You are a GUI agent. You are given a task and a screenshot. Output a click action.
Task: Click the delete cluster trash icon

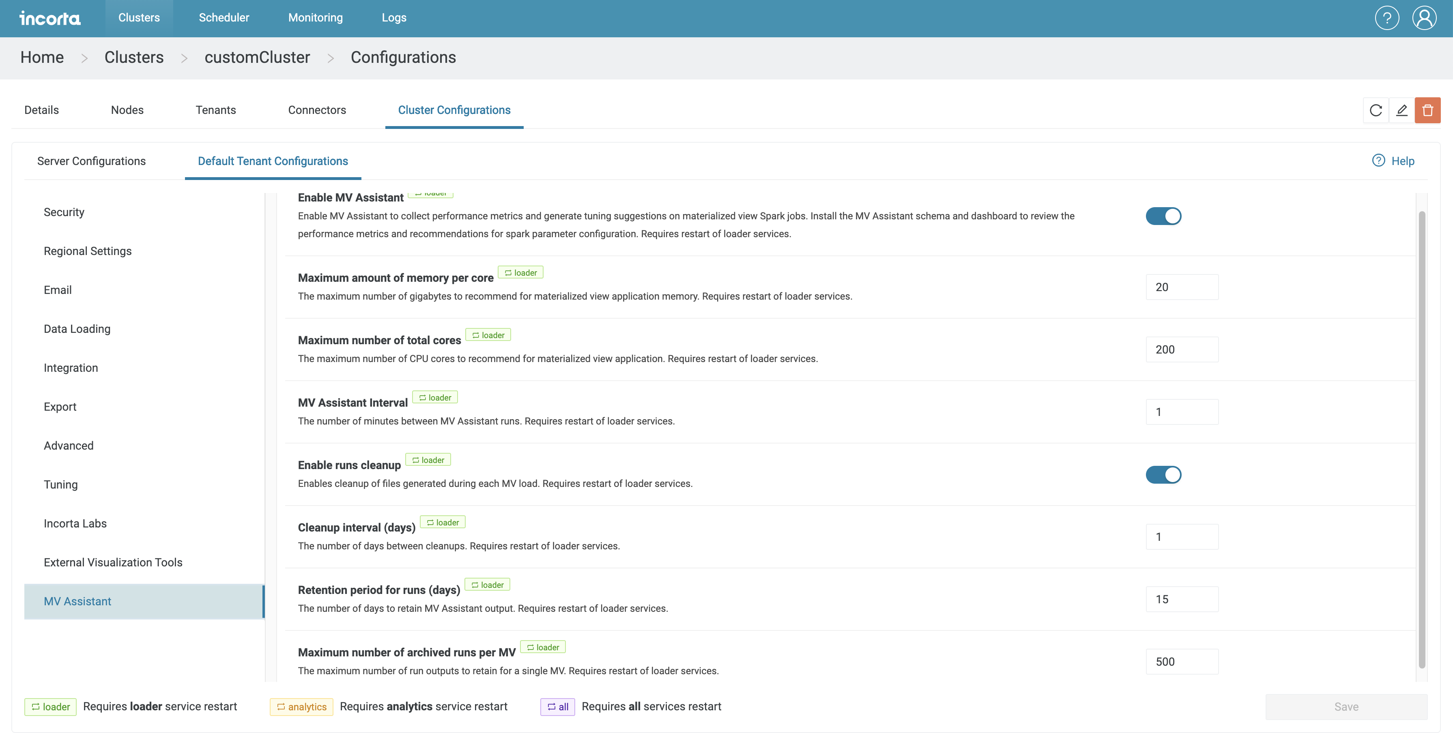[x=1427, y=110]
